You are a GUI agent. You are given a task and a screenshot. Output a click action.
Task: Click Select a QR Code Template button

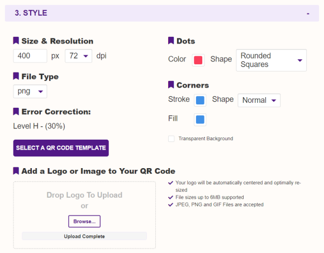pos(61,148)
